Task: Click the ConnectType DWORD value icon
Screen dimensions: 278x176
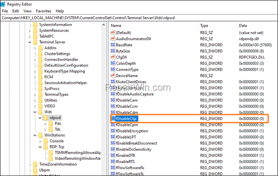Action: 113,69
